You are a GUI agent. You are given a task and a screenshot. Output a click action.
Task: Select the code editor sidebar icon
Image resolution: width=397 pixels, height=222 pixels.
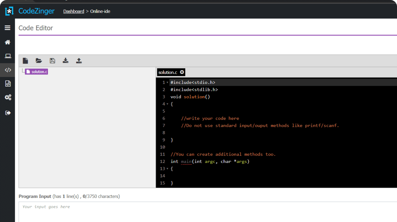tap(8, 70)
